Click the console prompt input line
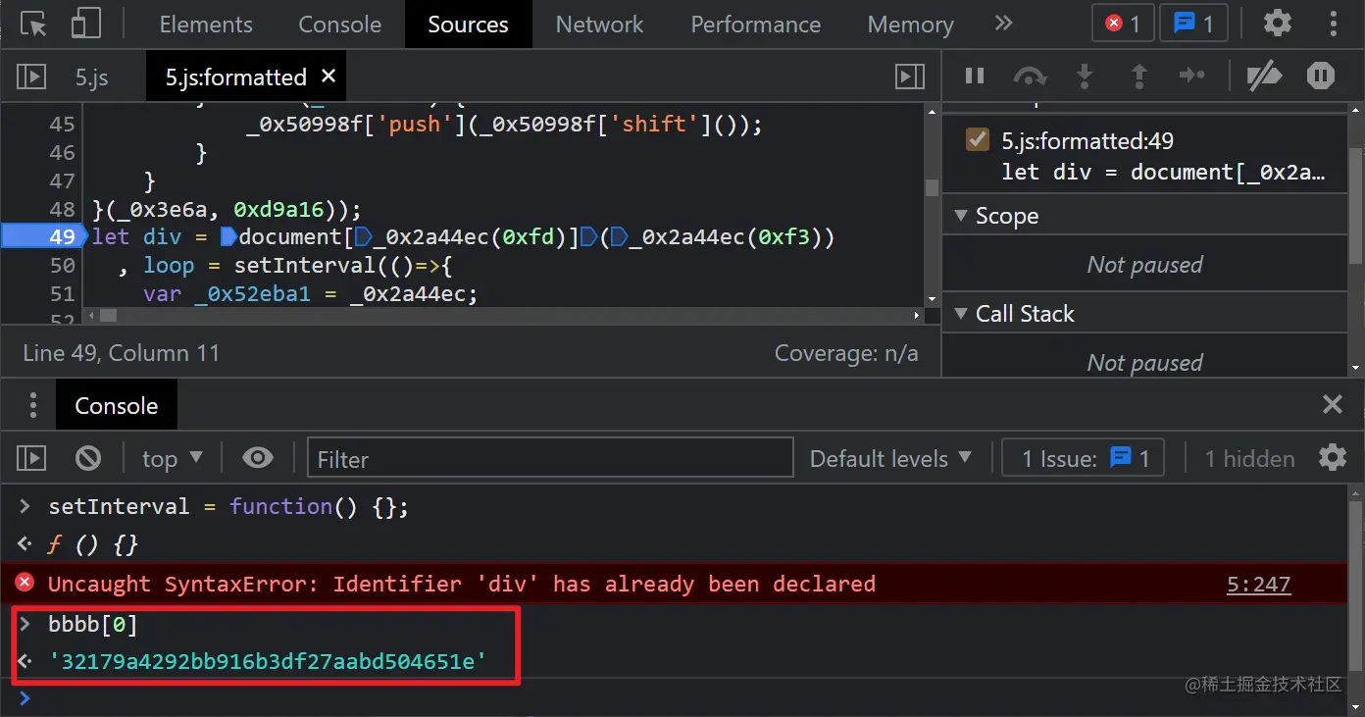 pyautogui.click(x=675, y=698)
